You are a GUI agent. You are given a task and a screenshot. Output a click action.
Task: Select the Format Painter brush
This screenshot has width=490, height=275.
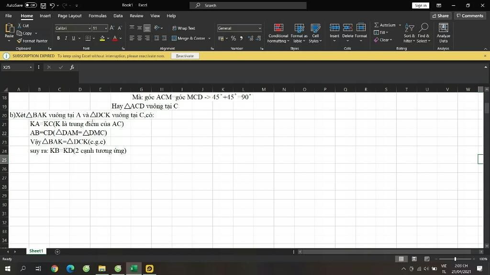(32, 41)
